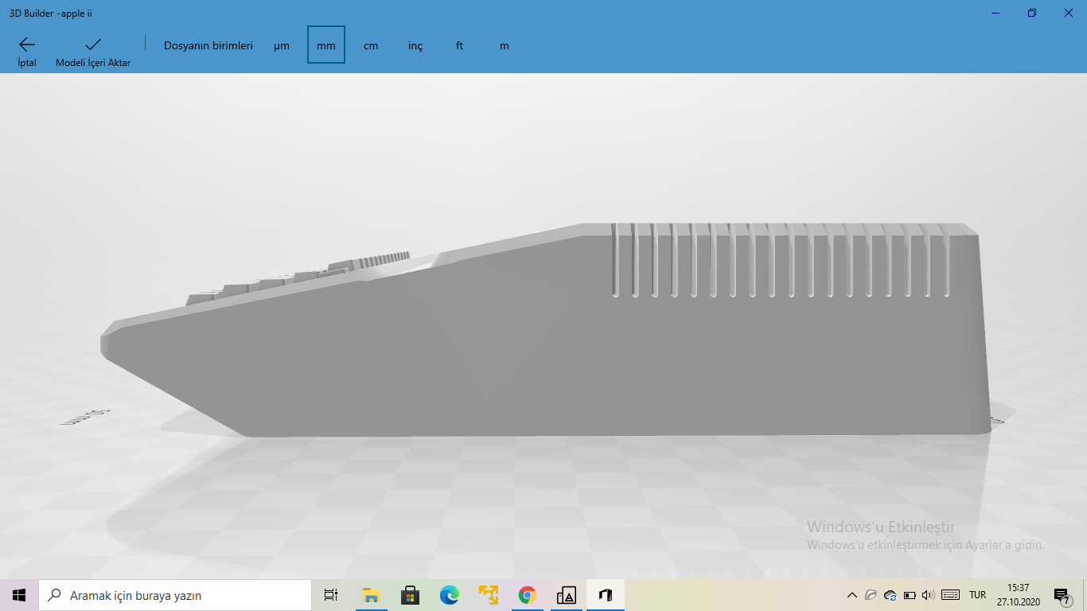Open File Explorer from the taskbar
The height and width of the screenshot is (611, 1087).
pyautogui.click(x=371, y=594)
